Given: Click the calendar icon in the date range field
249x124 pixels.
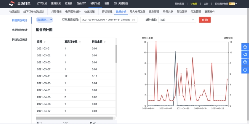Looking at the screenshot, I should point(134,20).
